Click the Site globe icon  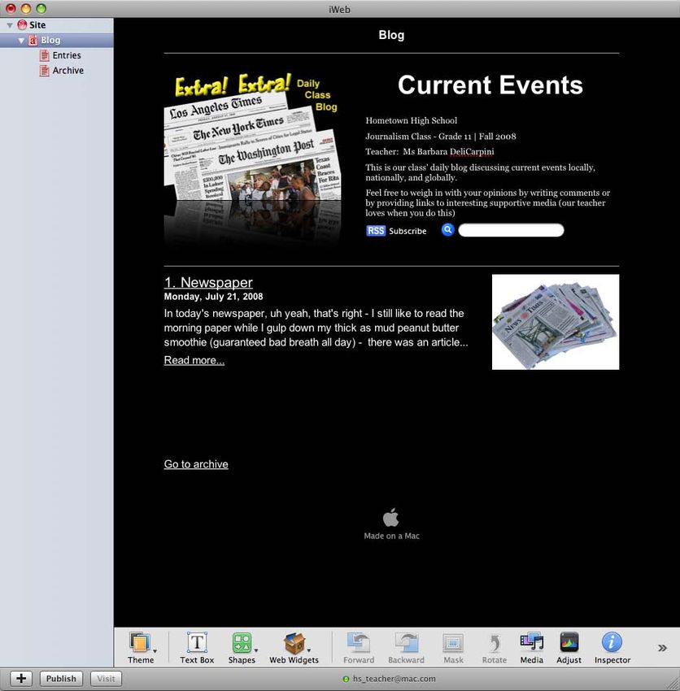coord(22,24)
